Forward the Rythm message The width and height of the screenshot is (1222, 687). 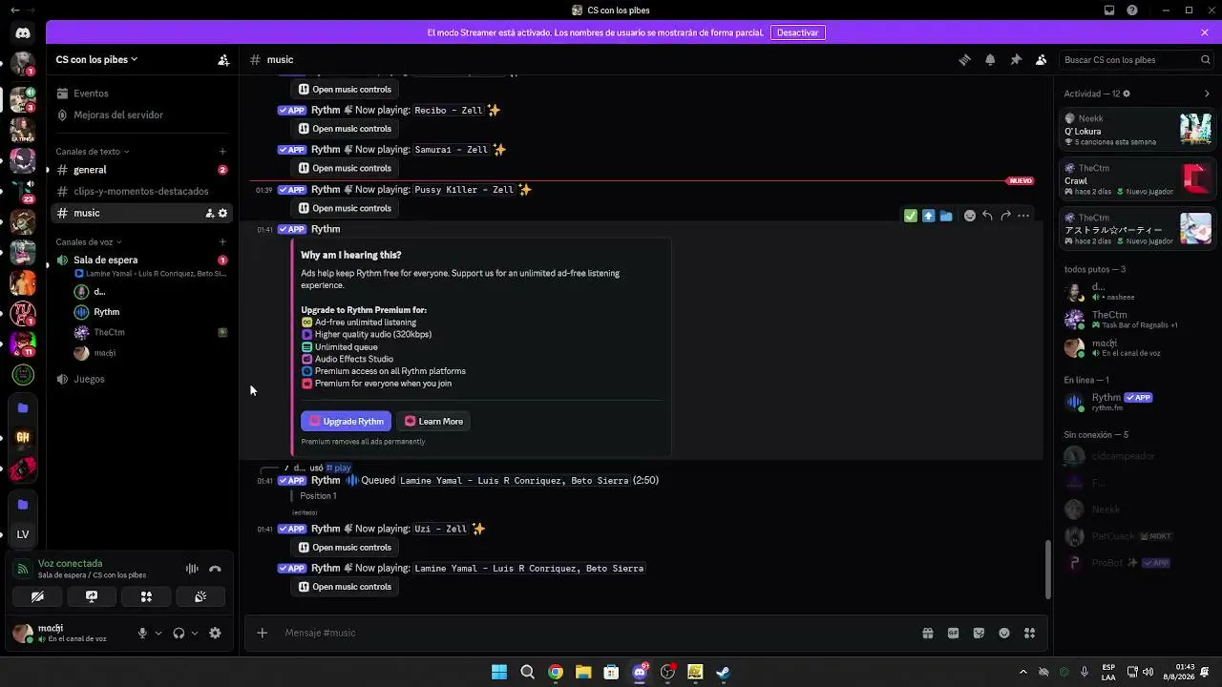1005,216
